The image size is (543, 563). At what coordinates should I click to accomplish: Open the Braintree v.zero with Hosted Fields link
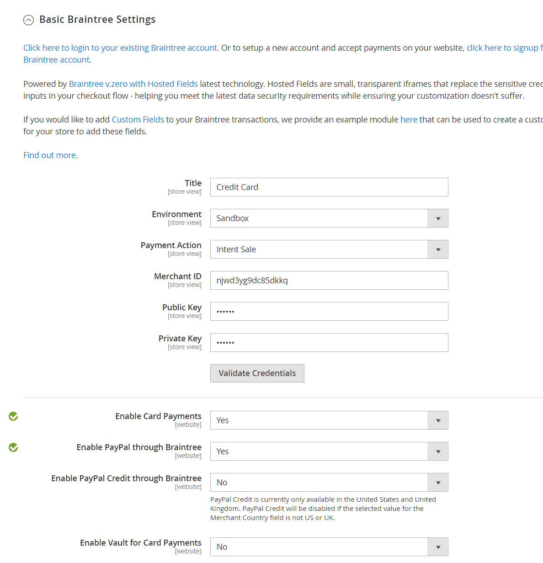133,84
